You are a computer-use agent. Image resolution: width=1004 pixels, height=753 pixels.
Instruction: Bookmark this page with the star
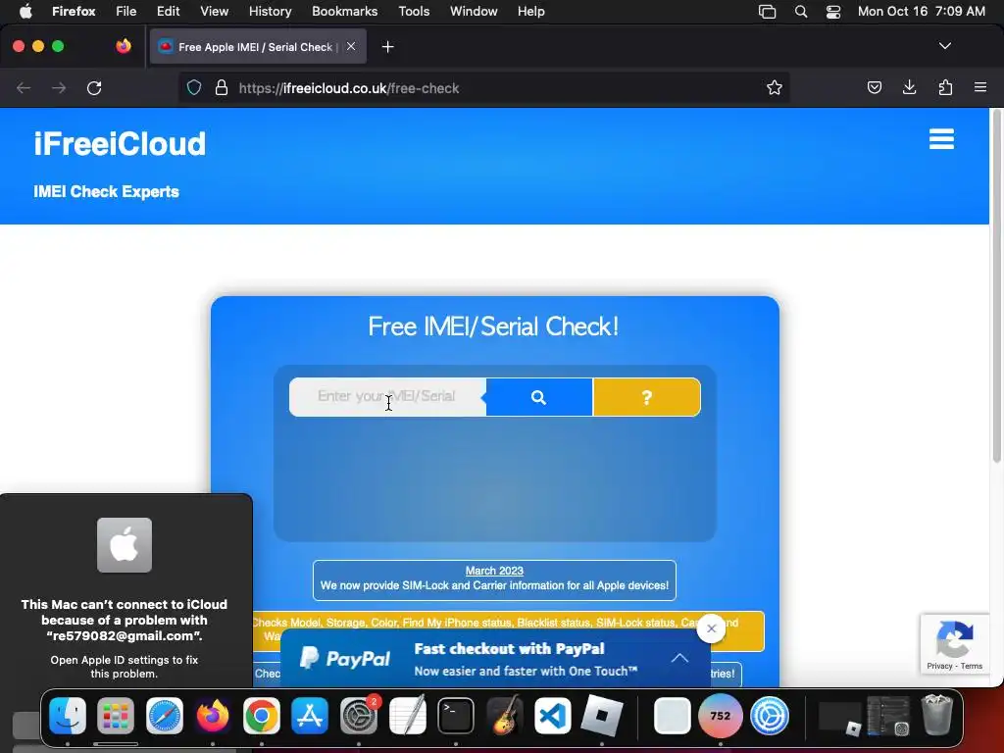coord(775,87)
